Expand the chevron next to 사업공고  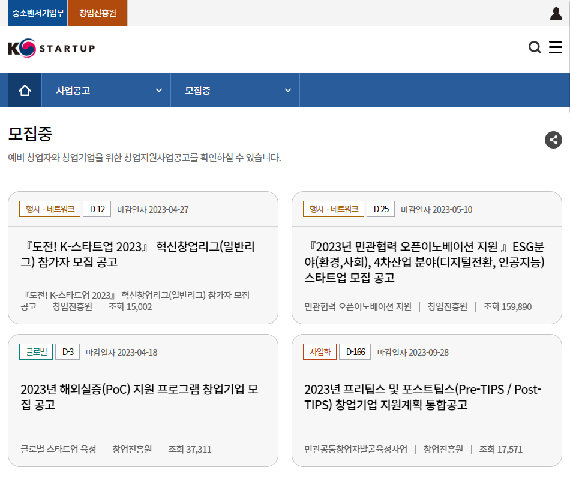[158, 90]
